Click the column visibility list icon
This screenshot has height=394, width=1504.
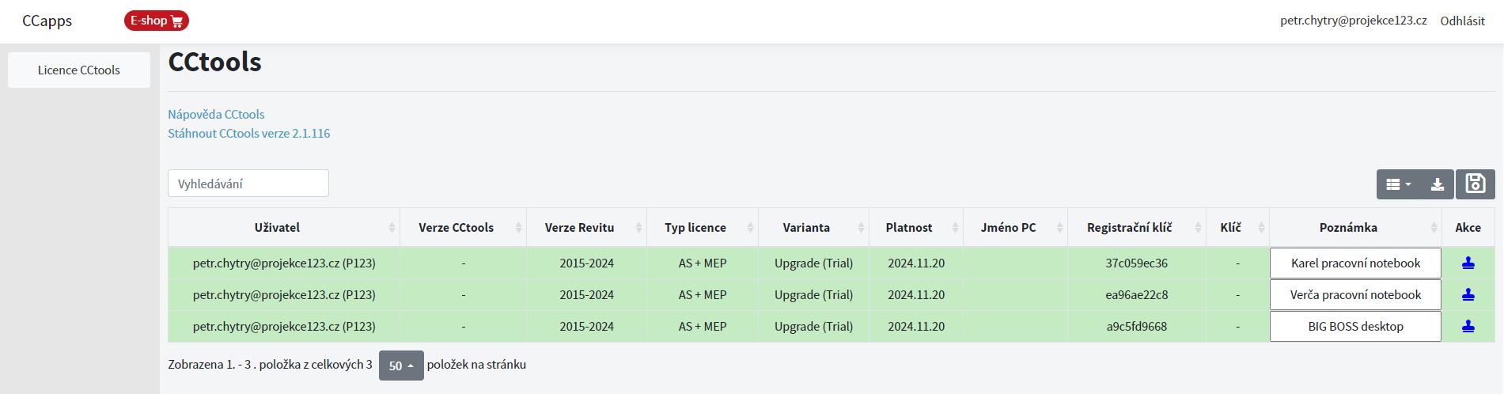[1399, 184]
